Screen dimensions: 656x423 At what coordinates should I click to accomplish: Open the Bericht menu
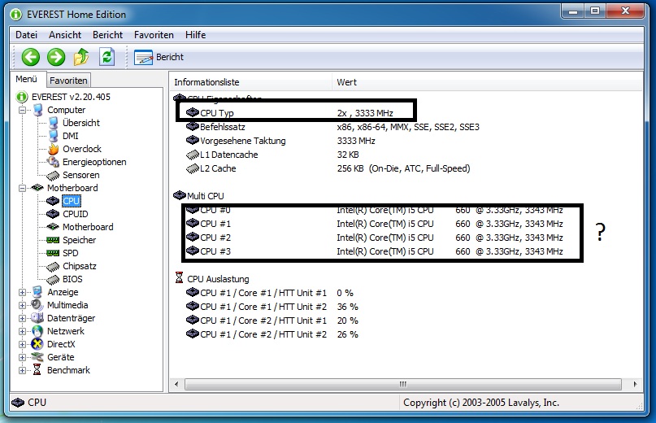107,35
